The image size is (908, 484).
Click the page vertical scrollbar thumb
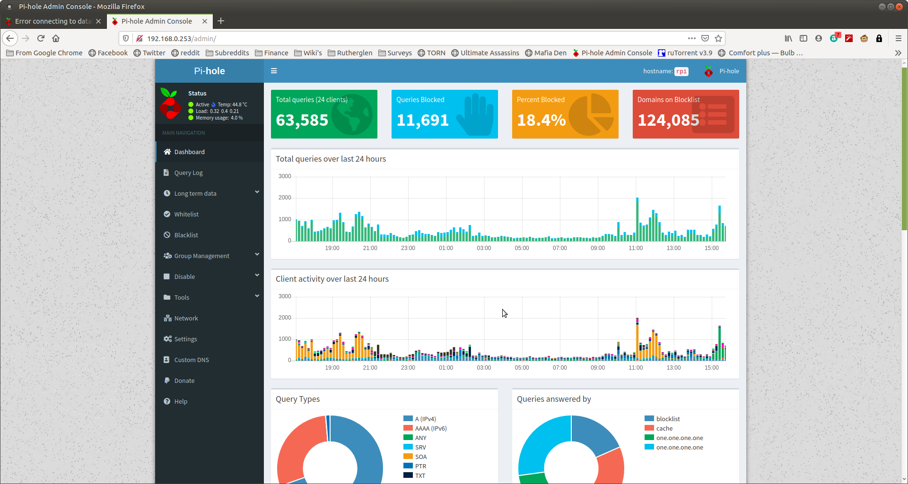[904, 149]
